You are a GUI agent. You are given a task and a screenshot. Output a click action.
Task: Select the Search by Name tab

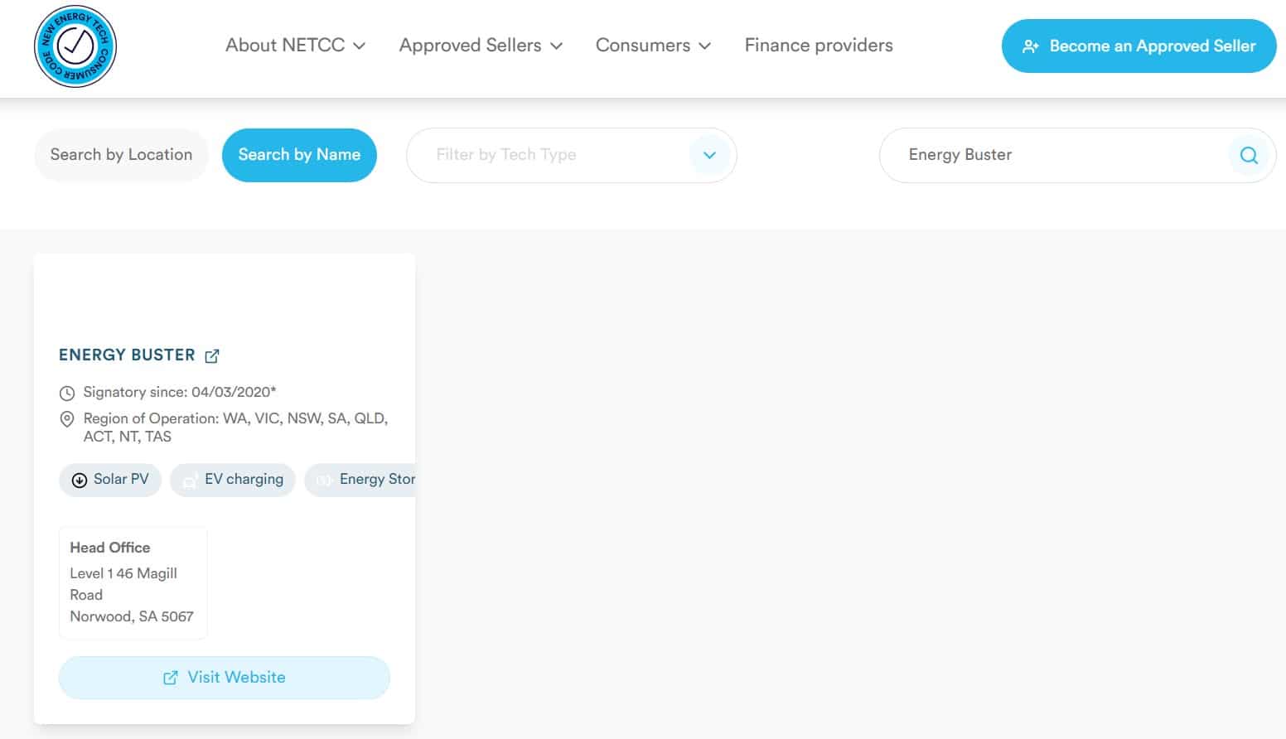pos(299,155)
